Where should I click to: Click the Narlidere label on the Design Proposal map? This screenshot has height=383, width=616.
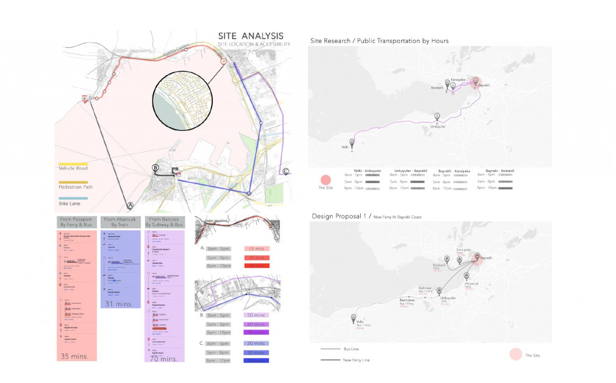[x=407, y=300]
